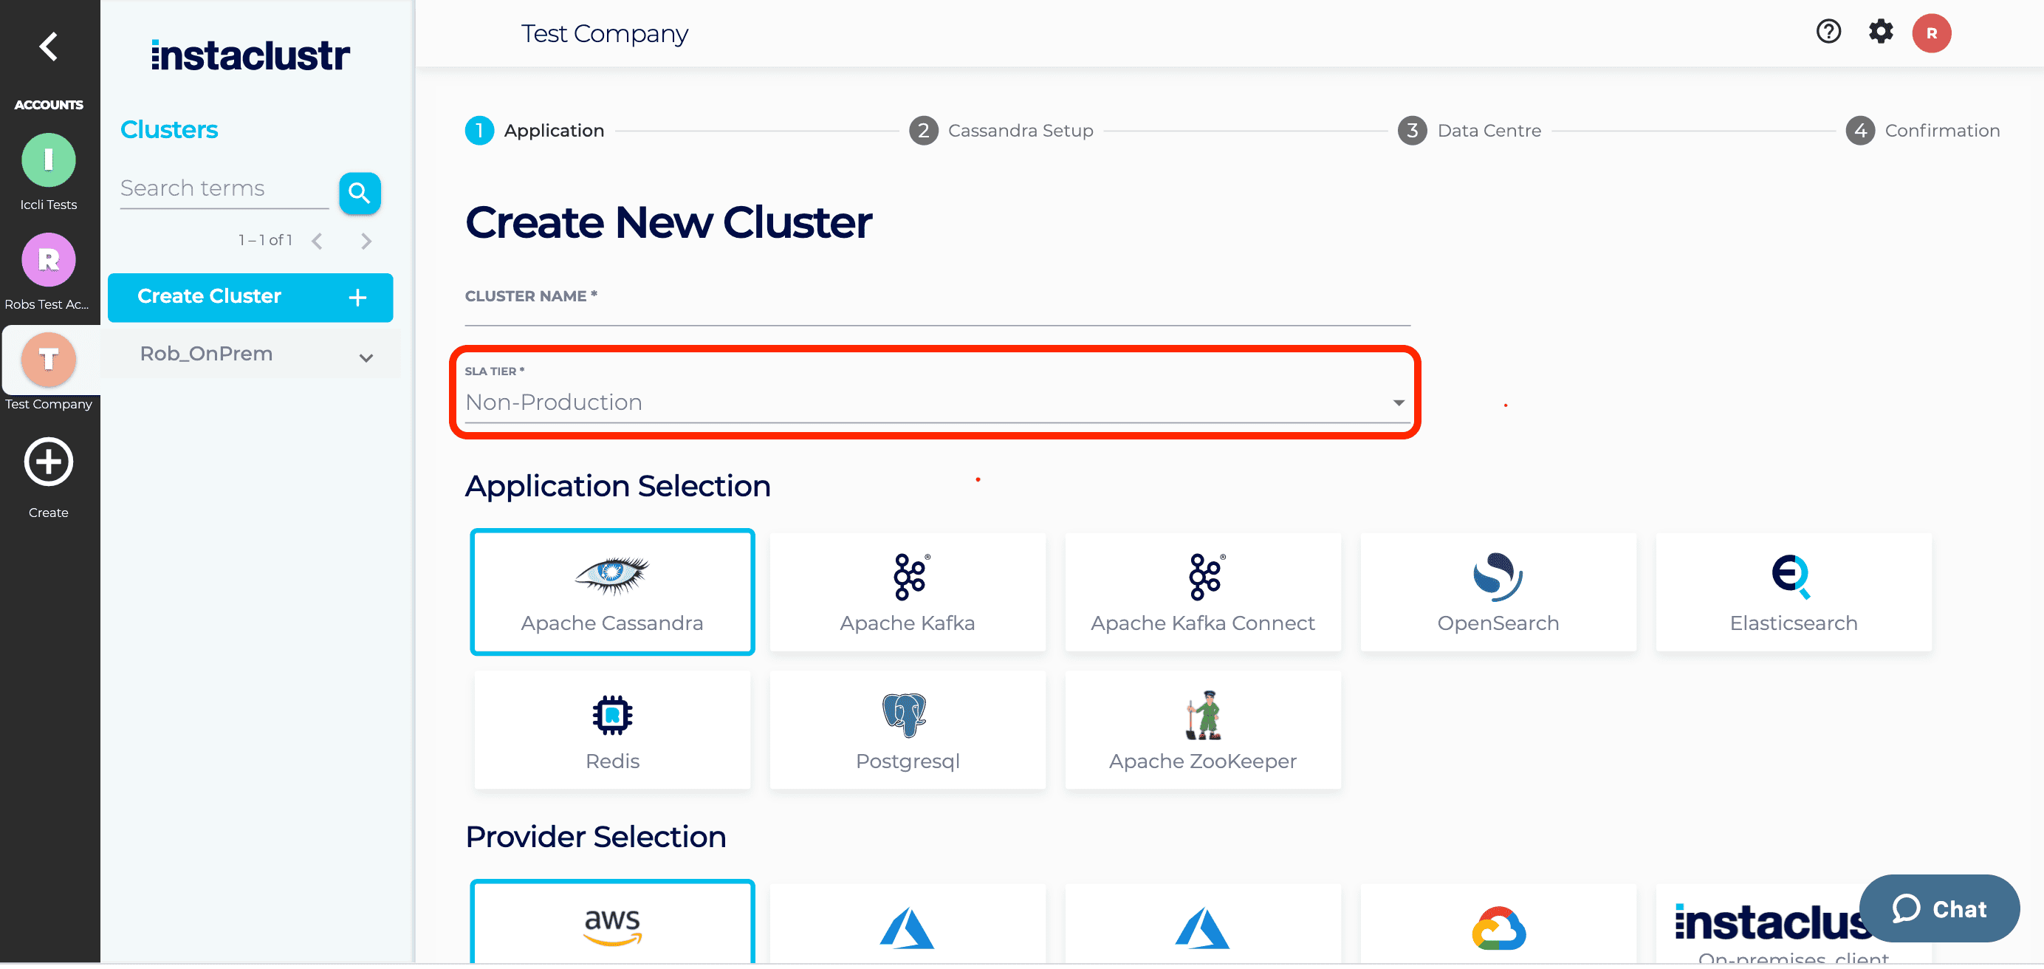Open the SLA Tier dropdown
This screenshot has width=2044, height=969.
tap(933, 402)
